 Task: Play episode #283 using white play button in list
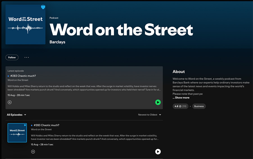click(x=158, y=152)
